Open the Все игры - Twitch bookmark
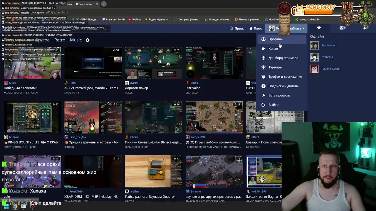 pos(113,20)
